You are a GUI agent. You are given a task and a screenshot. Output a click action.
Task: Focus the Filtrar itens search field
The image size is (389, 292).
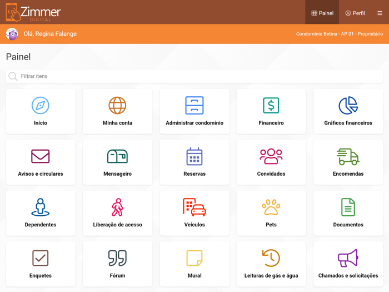tap(194, 77)
